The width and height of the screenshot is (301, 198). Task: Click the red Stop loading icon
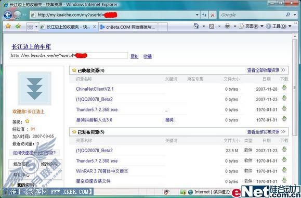213,15
